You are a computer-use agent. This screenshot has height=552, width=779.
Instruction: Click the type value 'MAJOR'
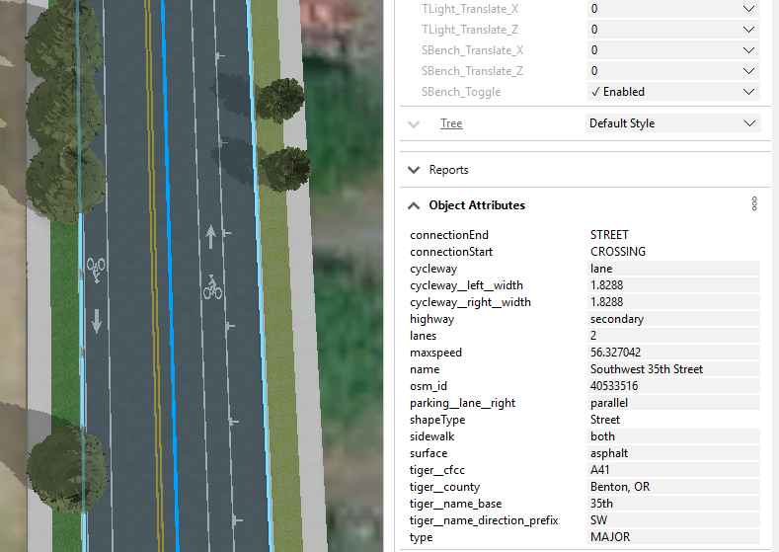673,537
